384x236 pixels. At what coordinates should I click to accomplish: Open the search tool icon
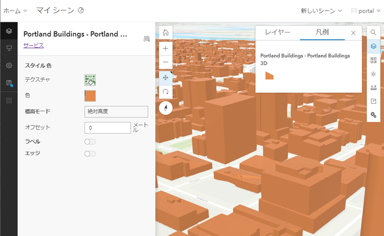click(373, 32)
